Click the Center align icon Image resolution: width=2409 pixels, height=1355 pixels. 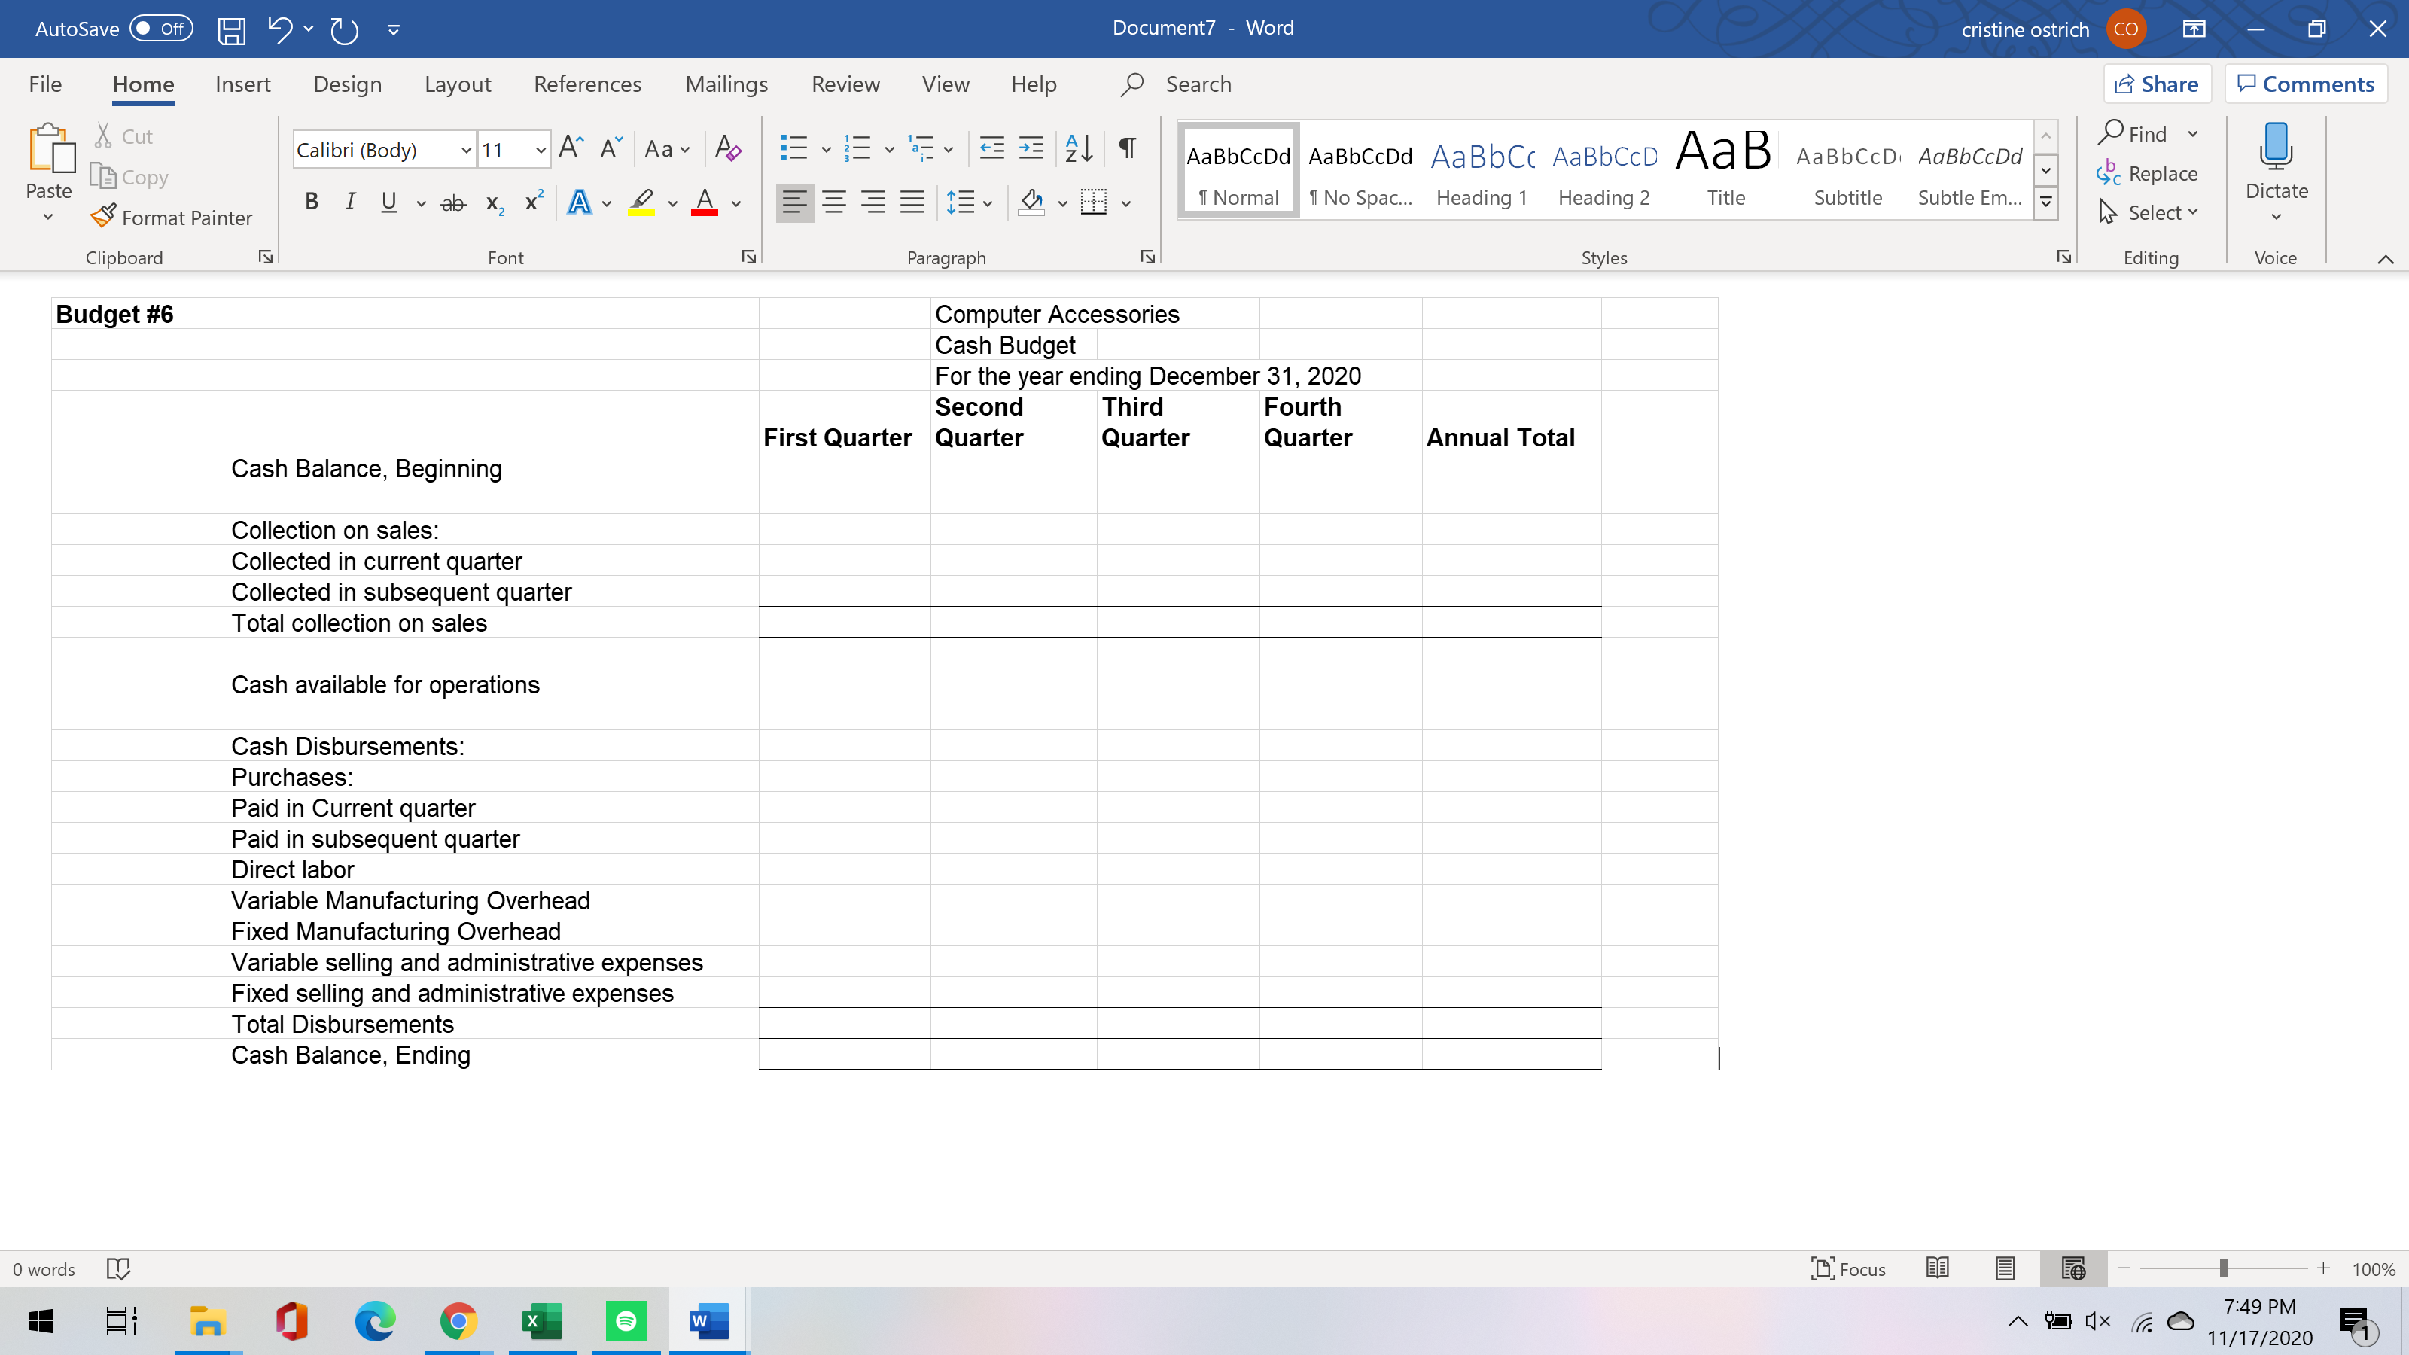click(834, 202)
